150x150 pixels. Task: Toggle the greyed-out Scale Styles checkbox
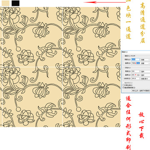coord(123,83)
